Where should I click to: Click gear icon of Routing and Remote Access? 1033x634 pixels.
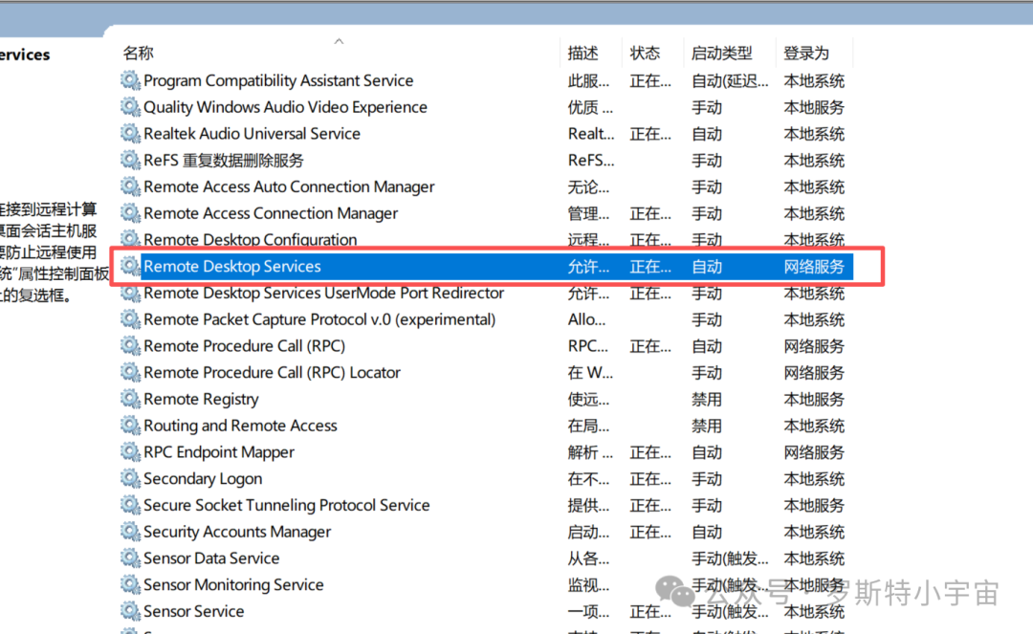pyautogui.click(x=130, y=426)
